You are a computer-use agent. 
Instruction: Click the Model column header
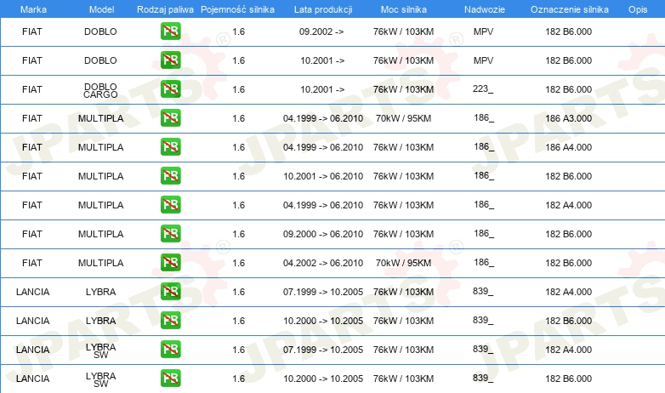point(101,9)
